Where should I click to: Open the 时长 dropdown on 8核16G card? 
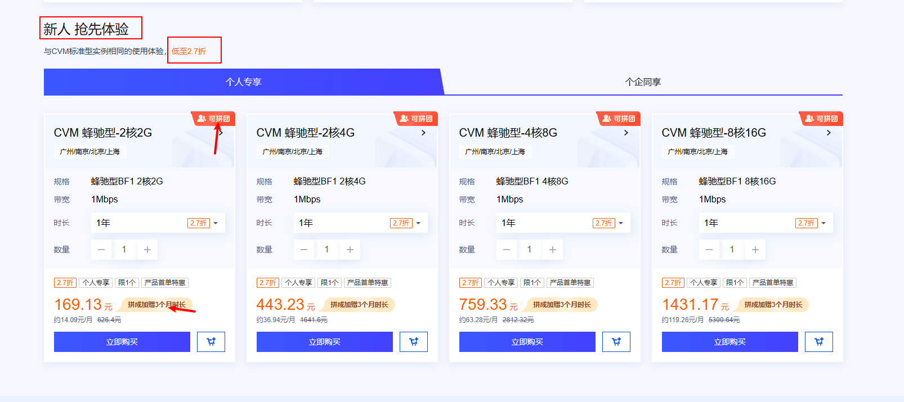(x=766, y=223)
